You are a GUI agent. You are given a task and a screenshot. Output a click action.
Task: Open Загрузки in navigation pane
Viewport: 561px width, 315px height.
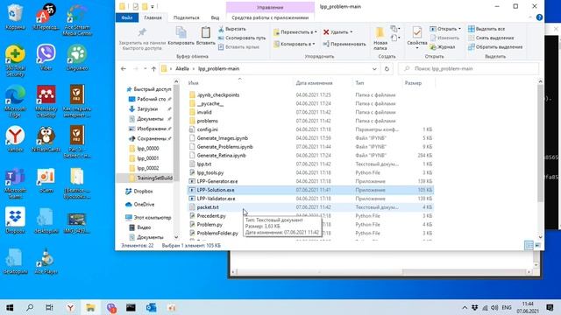click(147, 108)
